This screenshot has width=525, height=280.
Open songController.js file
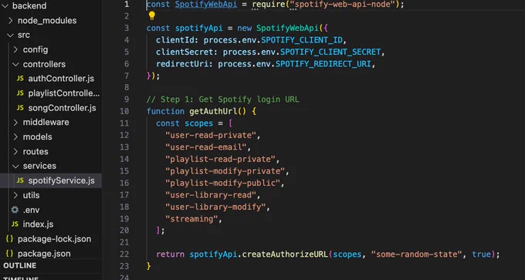[62, 108]
